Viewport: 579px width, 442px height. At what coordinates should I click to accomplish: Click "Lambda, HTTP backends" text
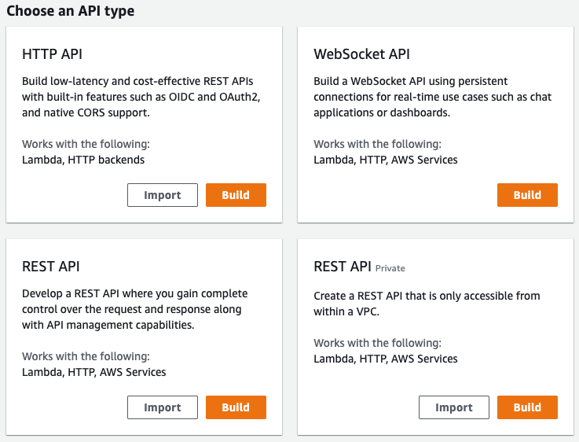[83, 160]
